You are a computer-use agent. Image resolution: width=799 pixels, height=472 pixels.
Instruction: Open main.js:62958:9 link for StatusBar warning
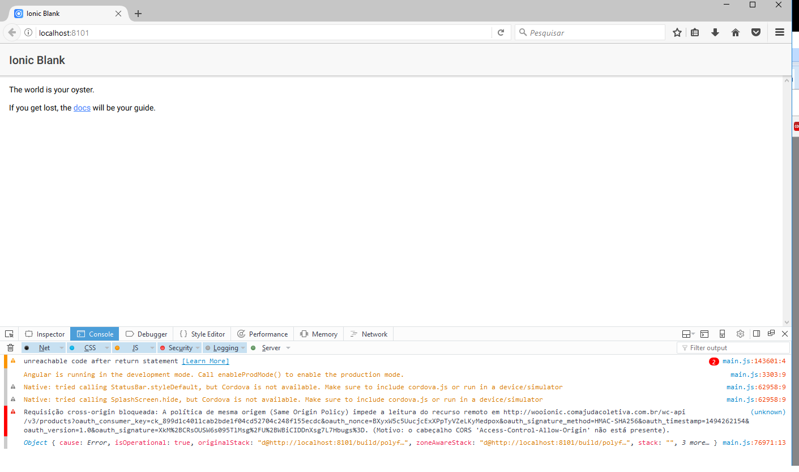pos(756,387)
